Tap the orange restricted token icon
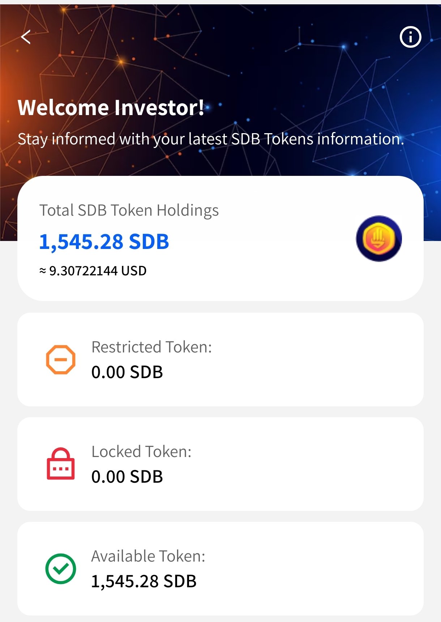Viewport: 441px width, 622px height. tap(61, 359)
